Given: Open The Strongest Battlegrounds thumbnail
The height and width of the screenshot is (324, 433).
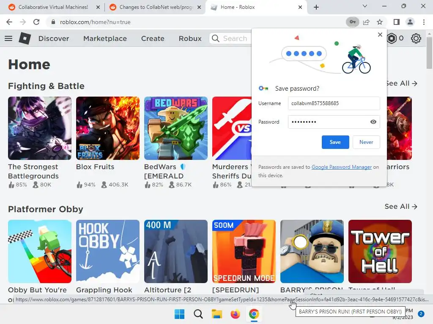Looking at the screenshot, I should (x=40, y=128).
